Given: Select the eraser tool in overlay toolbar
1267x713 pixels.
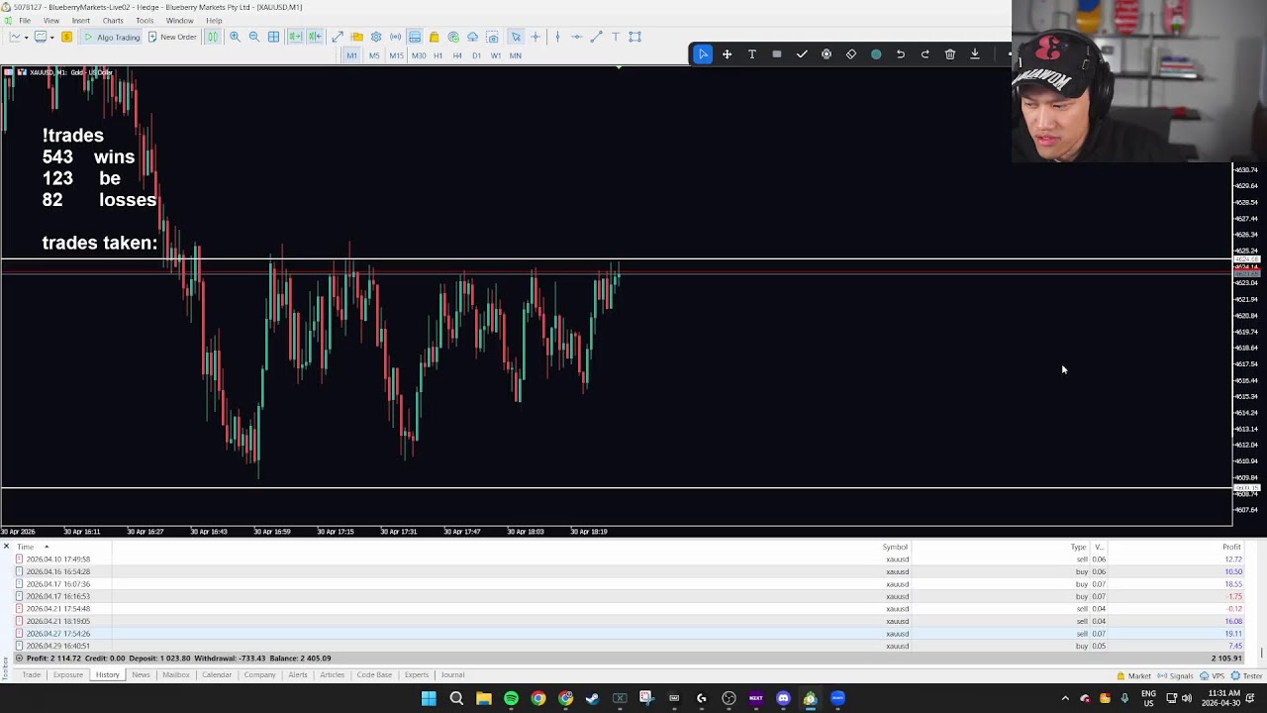Looking at the screenshot, I should tap(851, 53).
